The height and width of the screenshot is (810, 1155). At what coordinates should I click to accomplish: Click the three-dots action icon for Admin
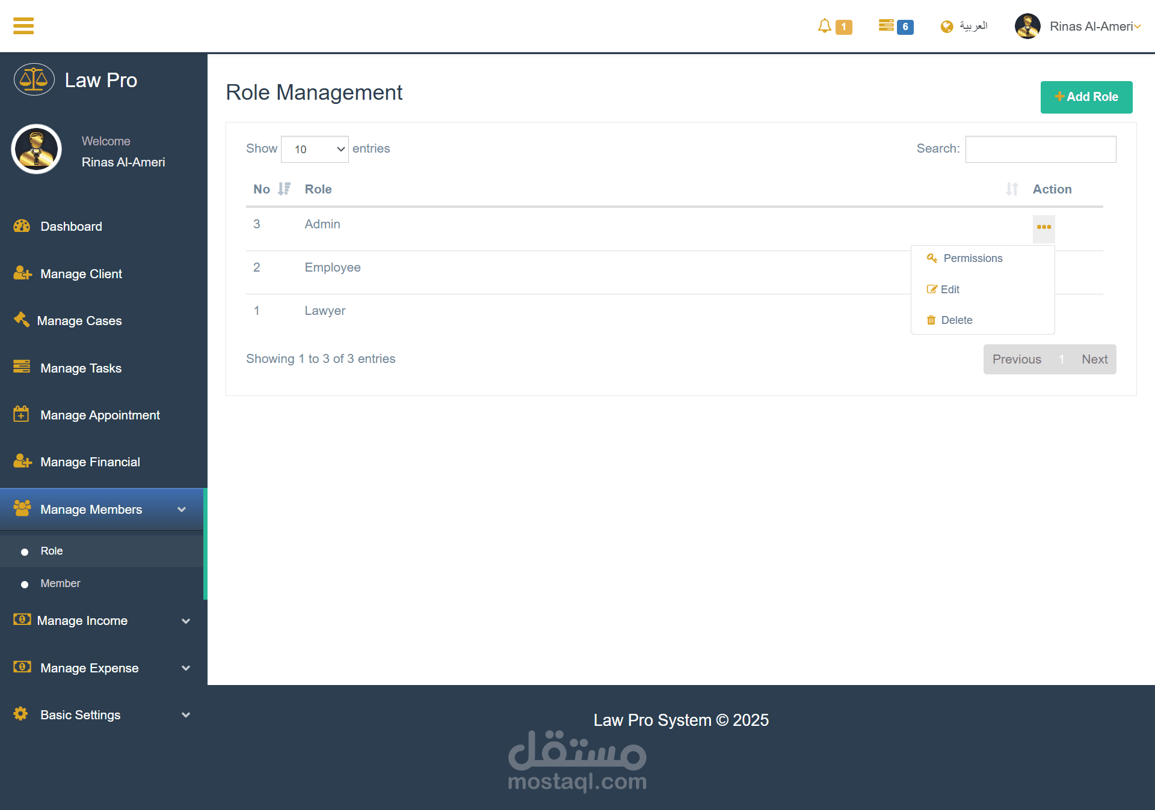coord(1044,227)
